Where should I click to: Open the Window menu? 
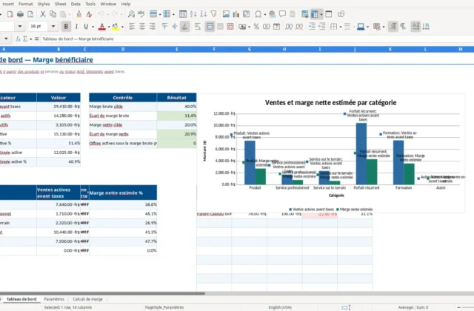[x=108, y=4]
